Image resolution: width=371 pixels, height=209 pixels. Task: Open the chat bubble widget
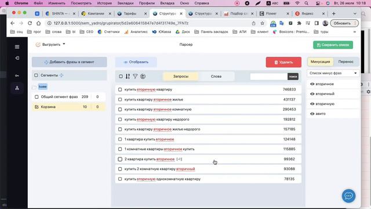[x=348, y=196]
